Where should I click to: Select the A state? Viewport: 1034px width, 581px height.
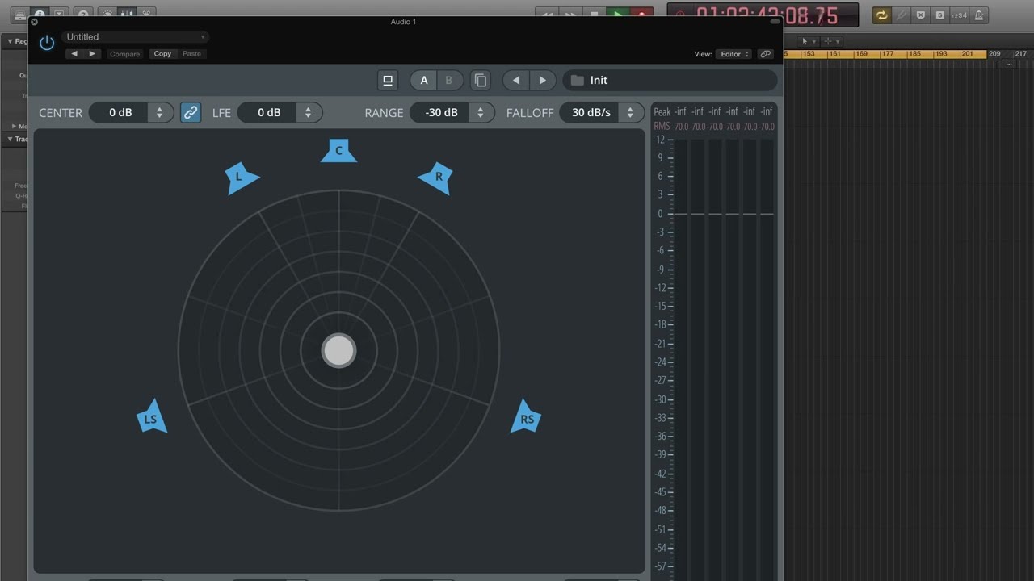tap(424, 80)
